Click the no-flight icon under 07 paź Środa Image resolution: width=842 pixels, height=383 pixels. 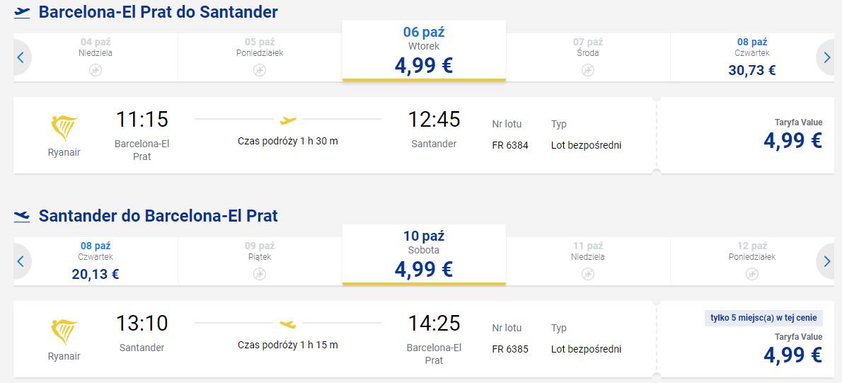[588, 70]
